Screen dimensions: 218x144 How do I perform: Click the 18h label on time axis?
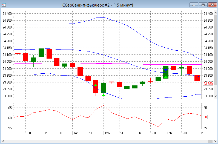tap(200, 133)
